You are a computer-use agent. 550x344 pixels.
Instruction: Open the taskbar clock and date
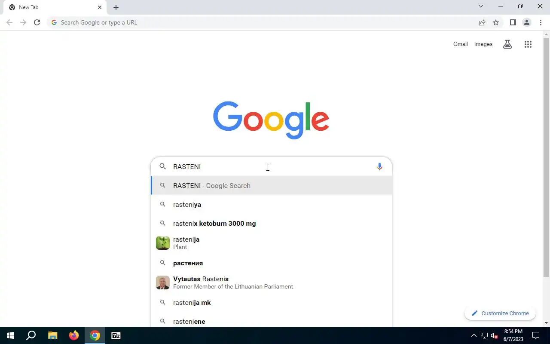(x=513, y=335)
